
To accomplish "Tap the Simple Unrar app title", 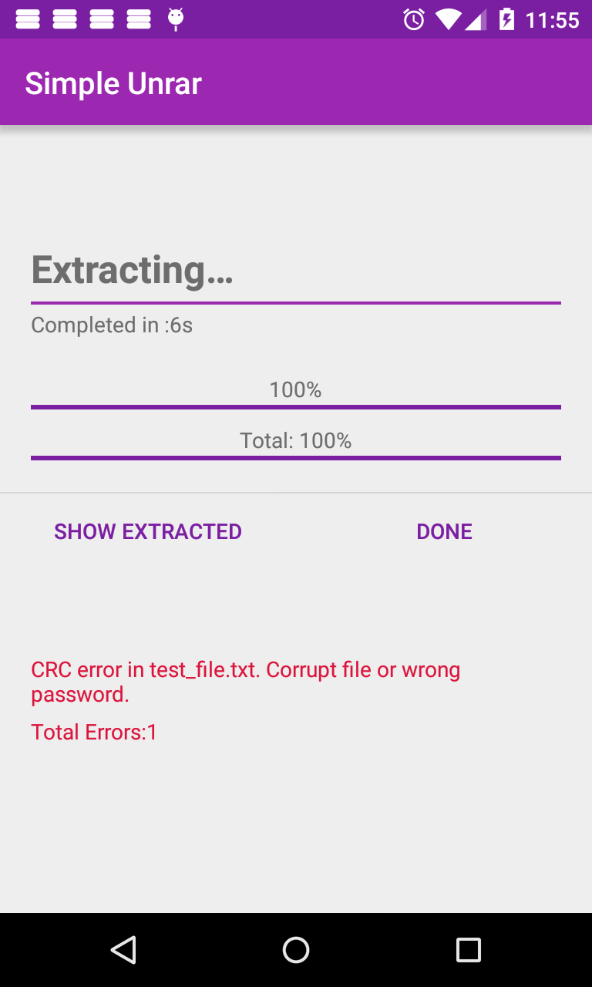I will (x=113, y=83).
